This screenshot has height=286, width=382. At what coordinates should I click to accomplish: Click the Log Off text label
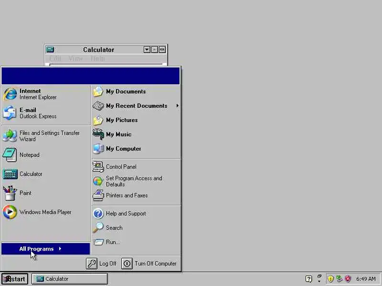point(108,264)
